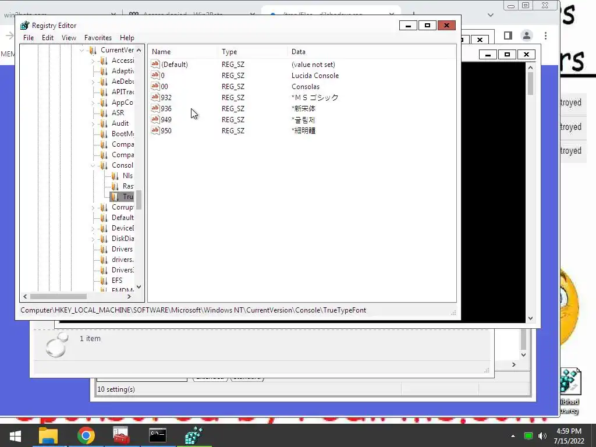Open the Favorites menu in Registry Editor

pyautogui.click(x=98, y=38)
